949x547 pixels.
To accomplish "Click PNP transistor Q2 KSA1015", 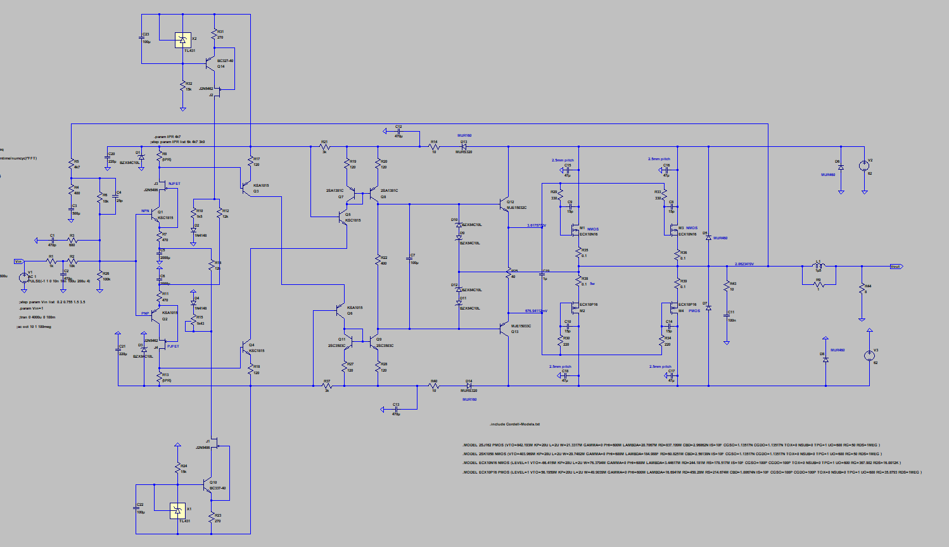I will pyautogui.click(x=156, y=315).
